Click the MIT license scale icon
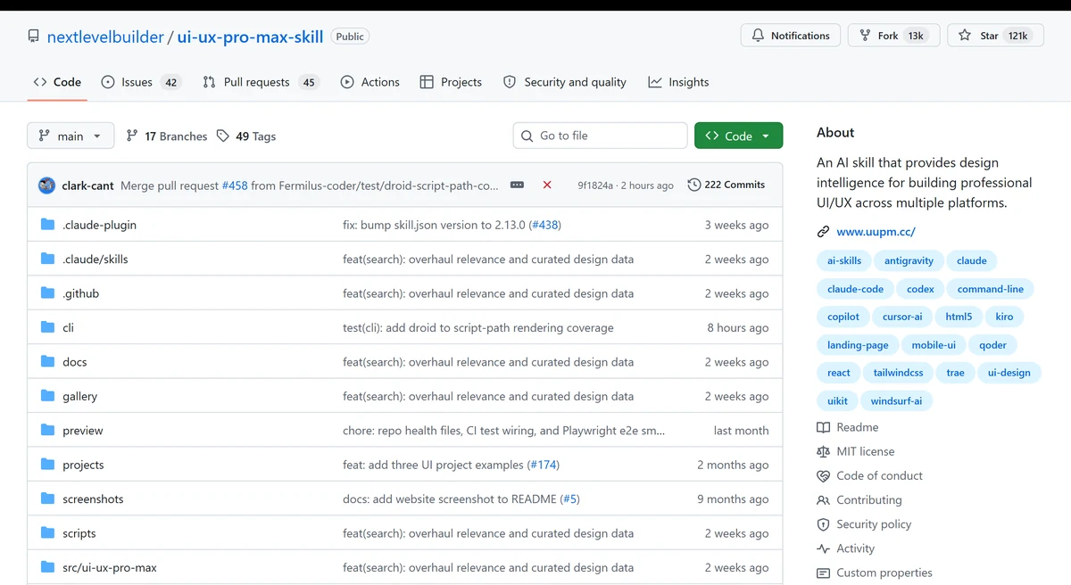This screenshot has height=585, width=1071. click(823, 451)
